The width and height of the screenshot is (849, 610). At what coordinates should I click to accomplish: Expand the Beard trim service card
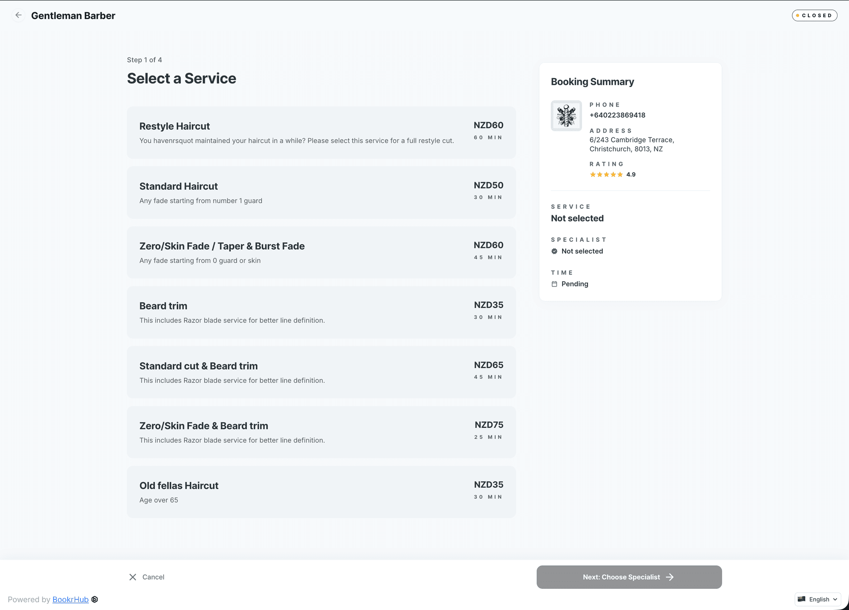tap(321, 312)
